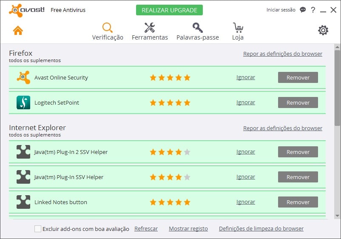Click the Avast Online Security add-on icon
The width and height of the screenshot is (341, 239).
coord(23,77)
